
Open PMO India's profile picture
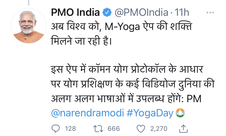point(28,26)
